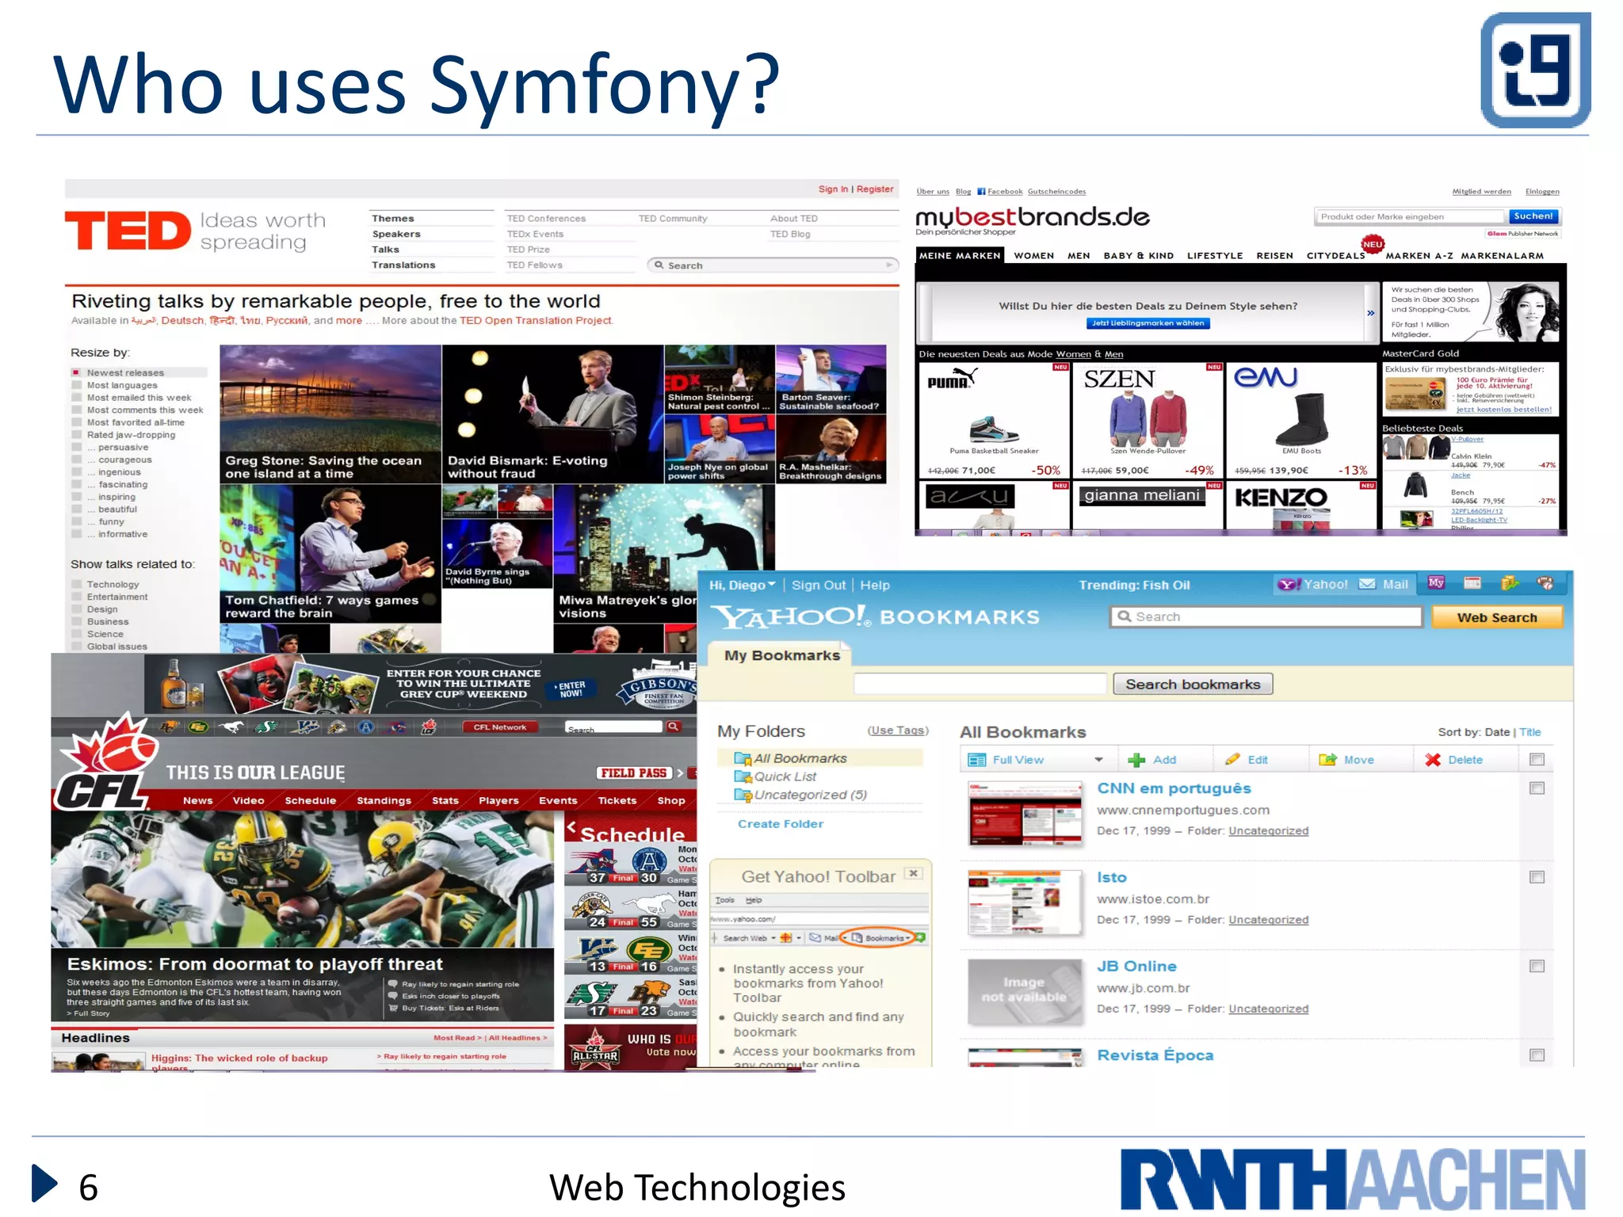Open the TED Speakers menu

click(396, 235)
